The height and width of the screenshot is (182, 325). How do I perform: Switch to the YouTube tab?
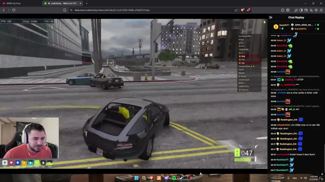(21, 3)
